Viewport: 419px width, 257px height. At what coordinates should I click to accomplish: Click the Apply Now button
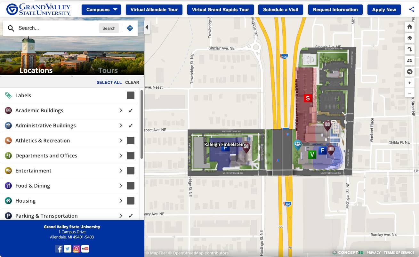tap(384, 10)
